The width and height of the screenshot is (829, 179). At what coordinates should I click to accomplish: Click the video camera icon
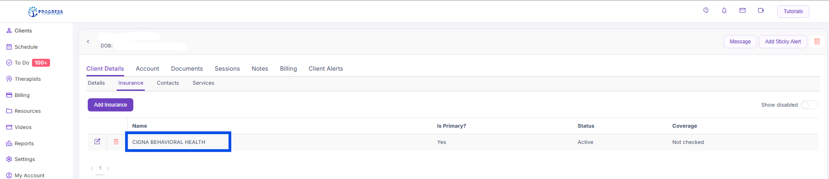[x=761, y=11]
